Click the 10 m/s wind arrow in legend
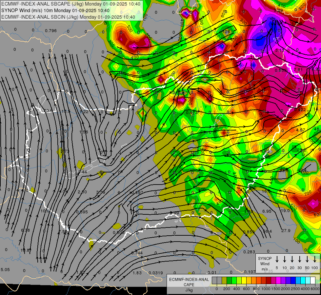The height and width of the screenshot is (295, 321). point(285,259)
